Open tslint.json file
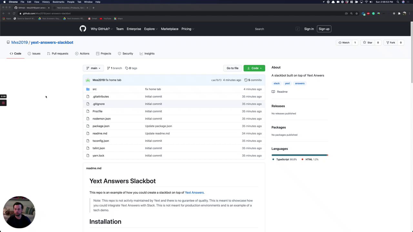Image resolution: width=413 pixels, height=232 pixels. (x=99, y=149)
